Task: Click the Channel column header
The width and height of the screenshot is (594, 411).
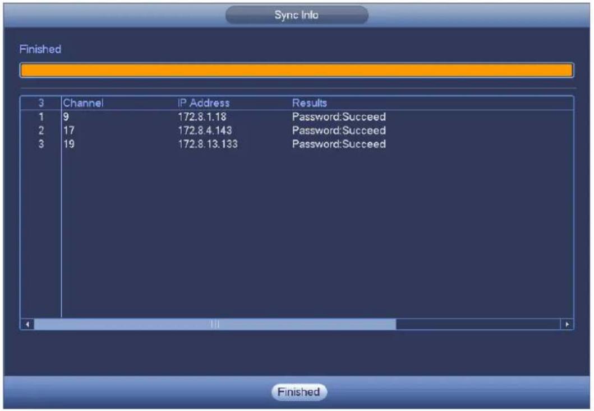Action: pyautogui.click(x=83, y=103)
